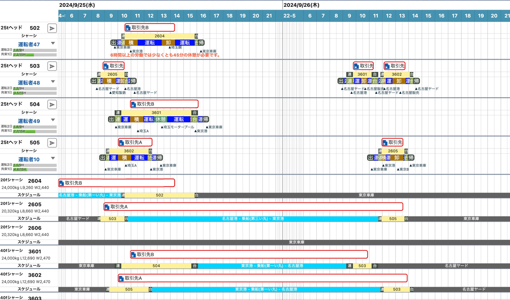Expand dropdown arrow beside 運転者47
Viewport: 510px width, 300px height.
pyautogui.click(x=53, y=43)
